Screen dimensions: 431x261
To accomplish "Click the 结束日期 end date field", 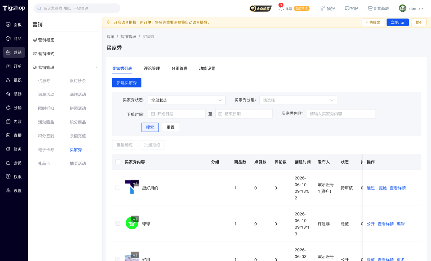I will pyautogui.click(x=244, y=114).
